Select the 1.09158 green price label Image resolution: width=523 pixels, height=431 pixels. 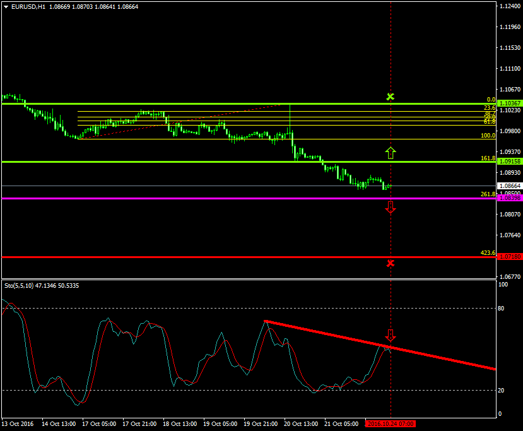point(508,162)
